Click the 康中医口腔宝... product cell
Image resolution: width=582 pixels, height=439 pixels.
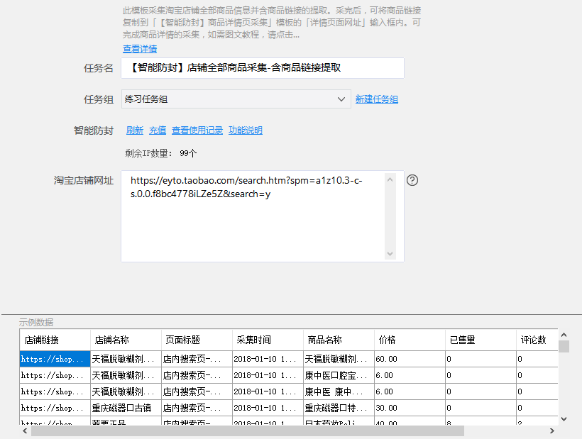(339, 375)
